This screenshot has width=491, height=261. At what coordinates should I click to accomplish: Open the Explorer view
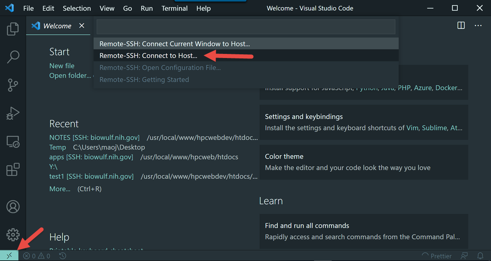click(x=13, y=29)
